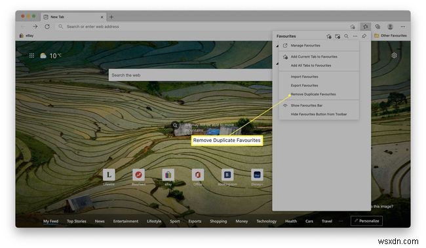Switch to My Feed tab

51,221
